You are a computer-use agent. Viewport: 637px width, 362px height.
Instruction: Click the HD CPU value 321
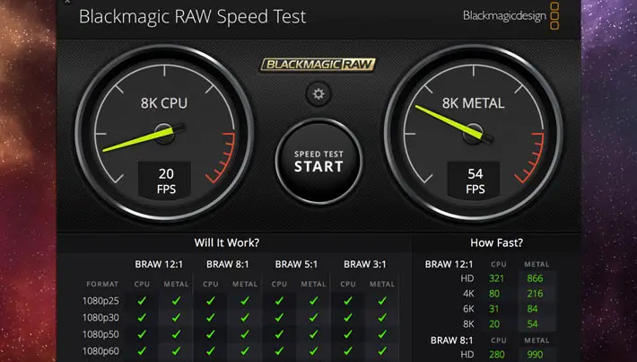click(x=496, y=278)
